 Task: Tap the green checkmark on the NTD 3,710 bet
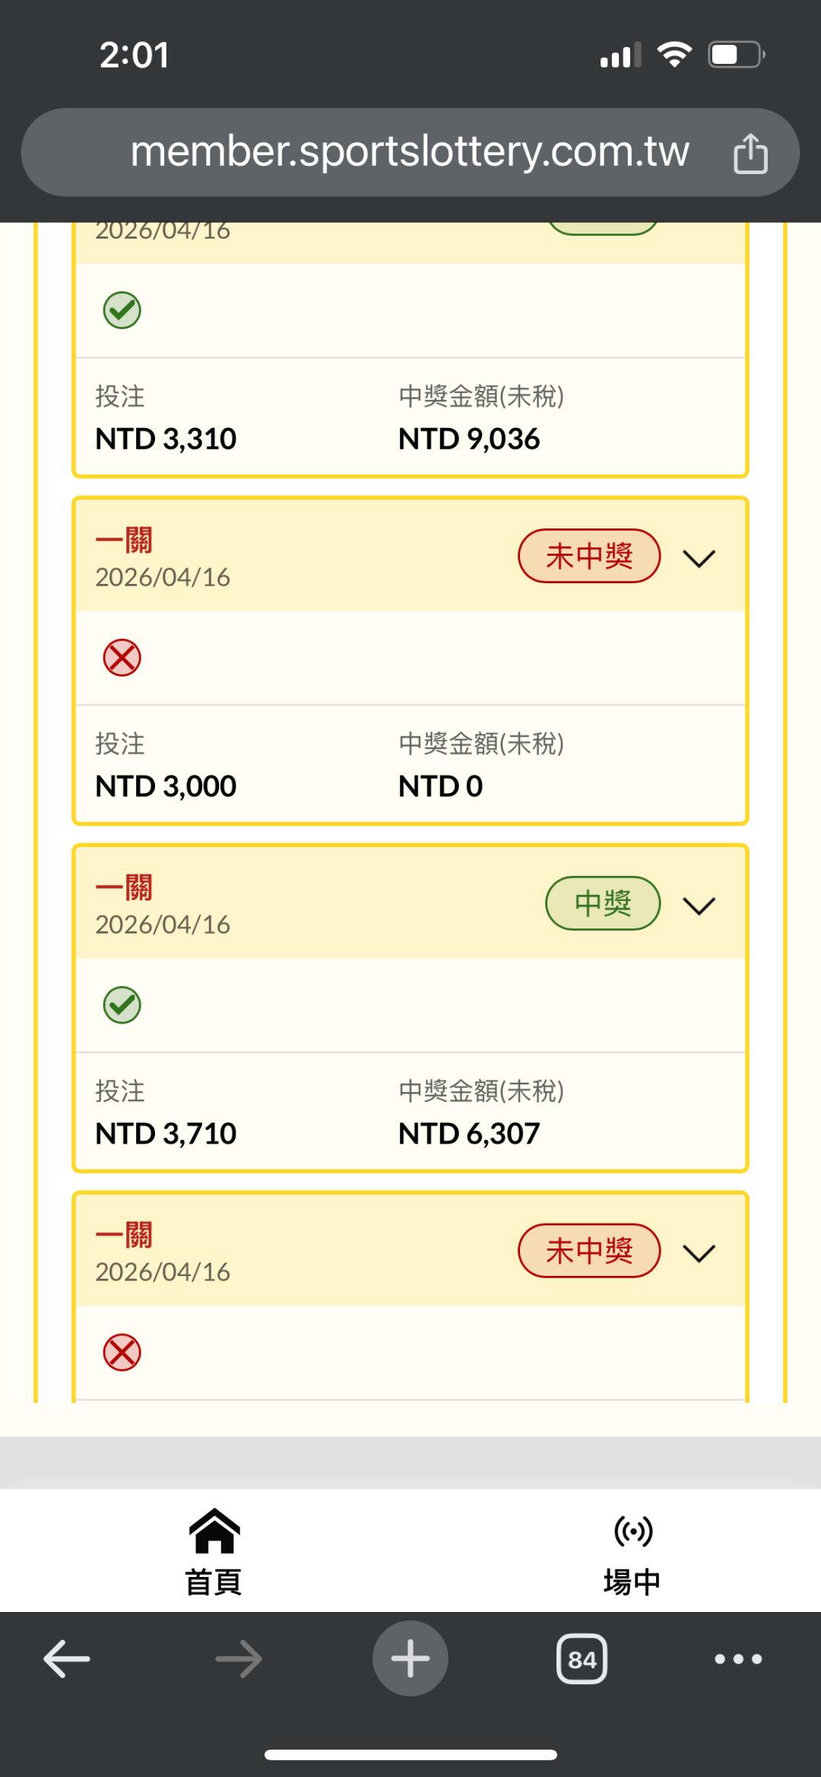tap(122, 1005)
